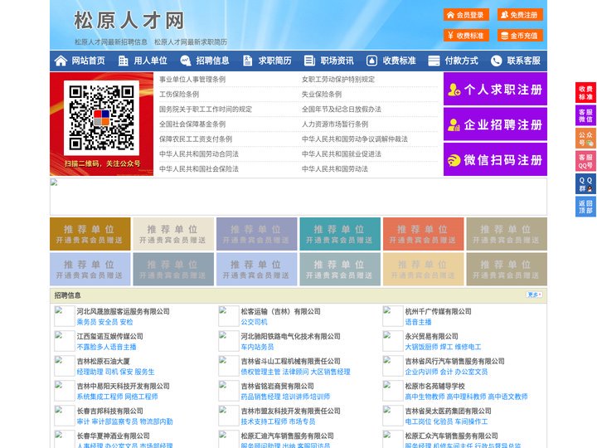This screenshot has width=597, height=448.
Task: Click the brown 推荐单位 banner in first row
Action: coord(90,234)
